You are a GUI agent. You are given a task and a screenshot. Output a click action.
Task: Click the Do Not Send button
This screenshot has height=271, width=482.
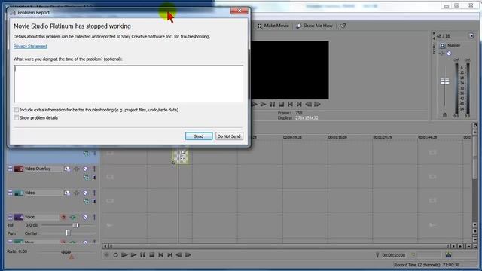(229, 136)
